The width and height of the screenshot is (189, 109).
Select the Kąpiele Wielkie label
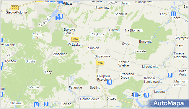tap(124, 64)
